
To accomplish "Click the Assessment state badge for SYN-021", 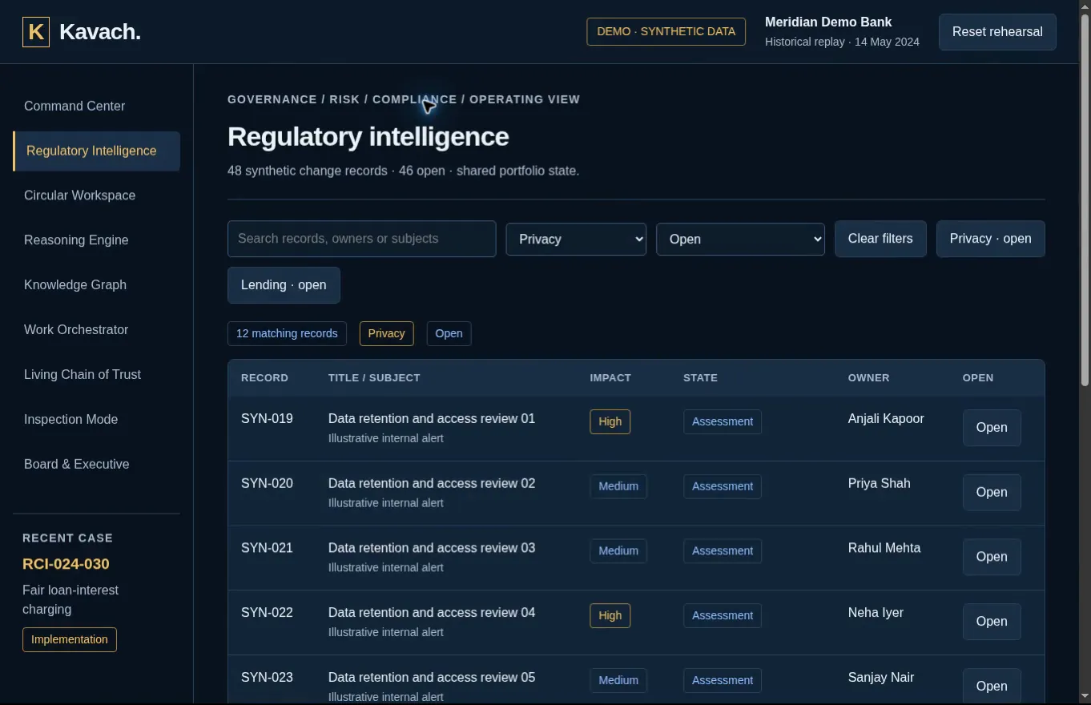I will [723, 550].
